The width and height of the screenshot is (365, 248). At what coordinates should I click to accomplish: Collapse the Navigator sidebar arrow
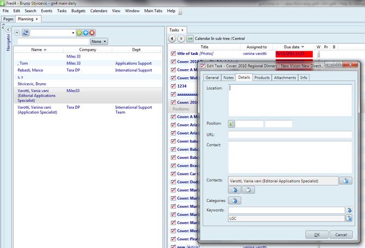8,29
